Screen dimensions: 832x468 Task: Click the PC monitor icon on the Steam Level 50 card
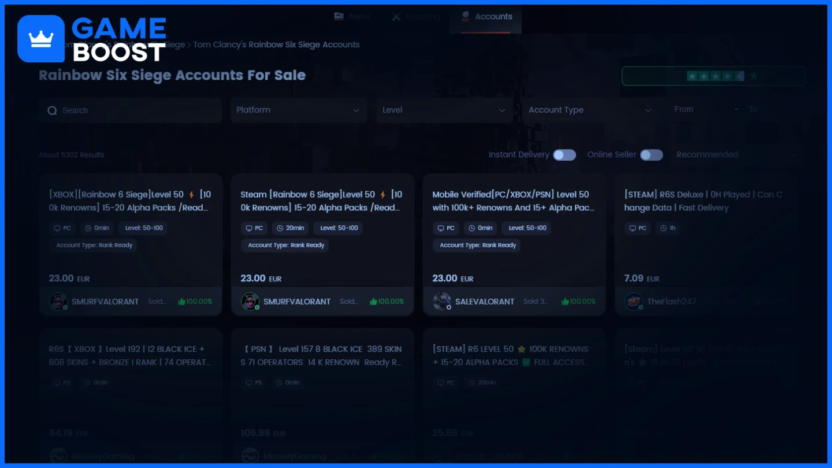(249, 228)
